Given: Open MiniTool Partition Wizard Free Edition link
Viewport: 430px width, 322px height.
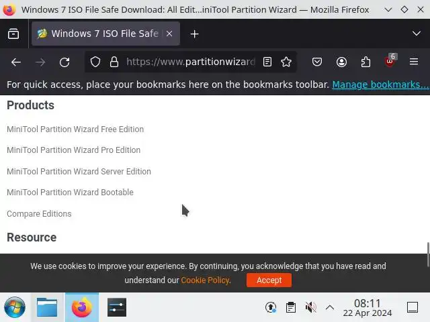Looking at the screenshot, I should point(75,129).
